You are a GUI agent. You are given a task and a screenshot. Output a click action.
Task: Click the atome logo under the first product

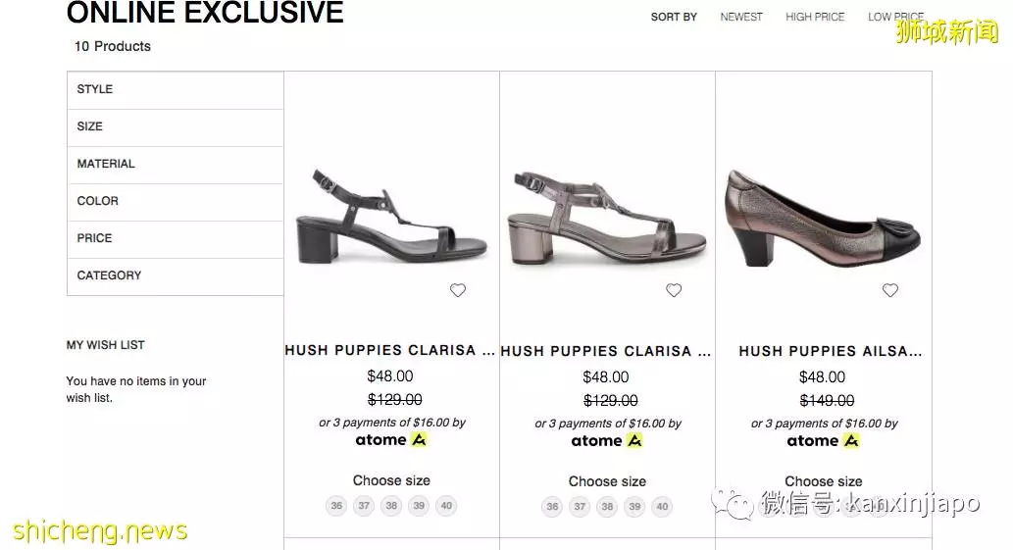[391, 440]
